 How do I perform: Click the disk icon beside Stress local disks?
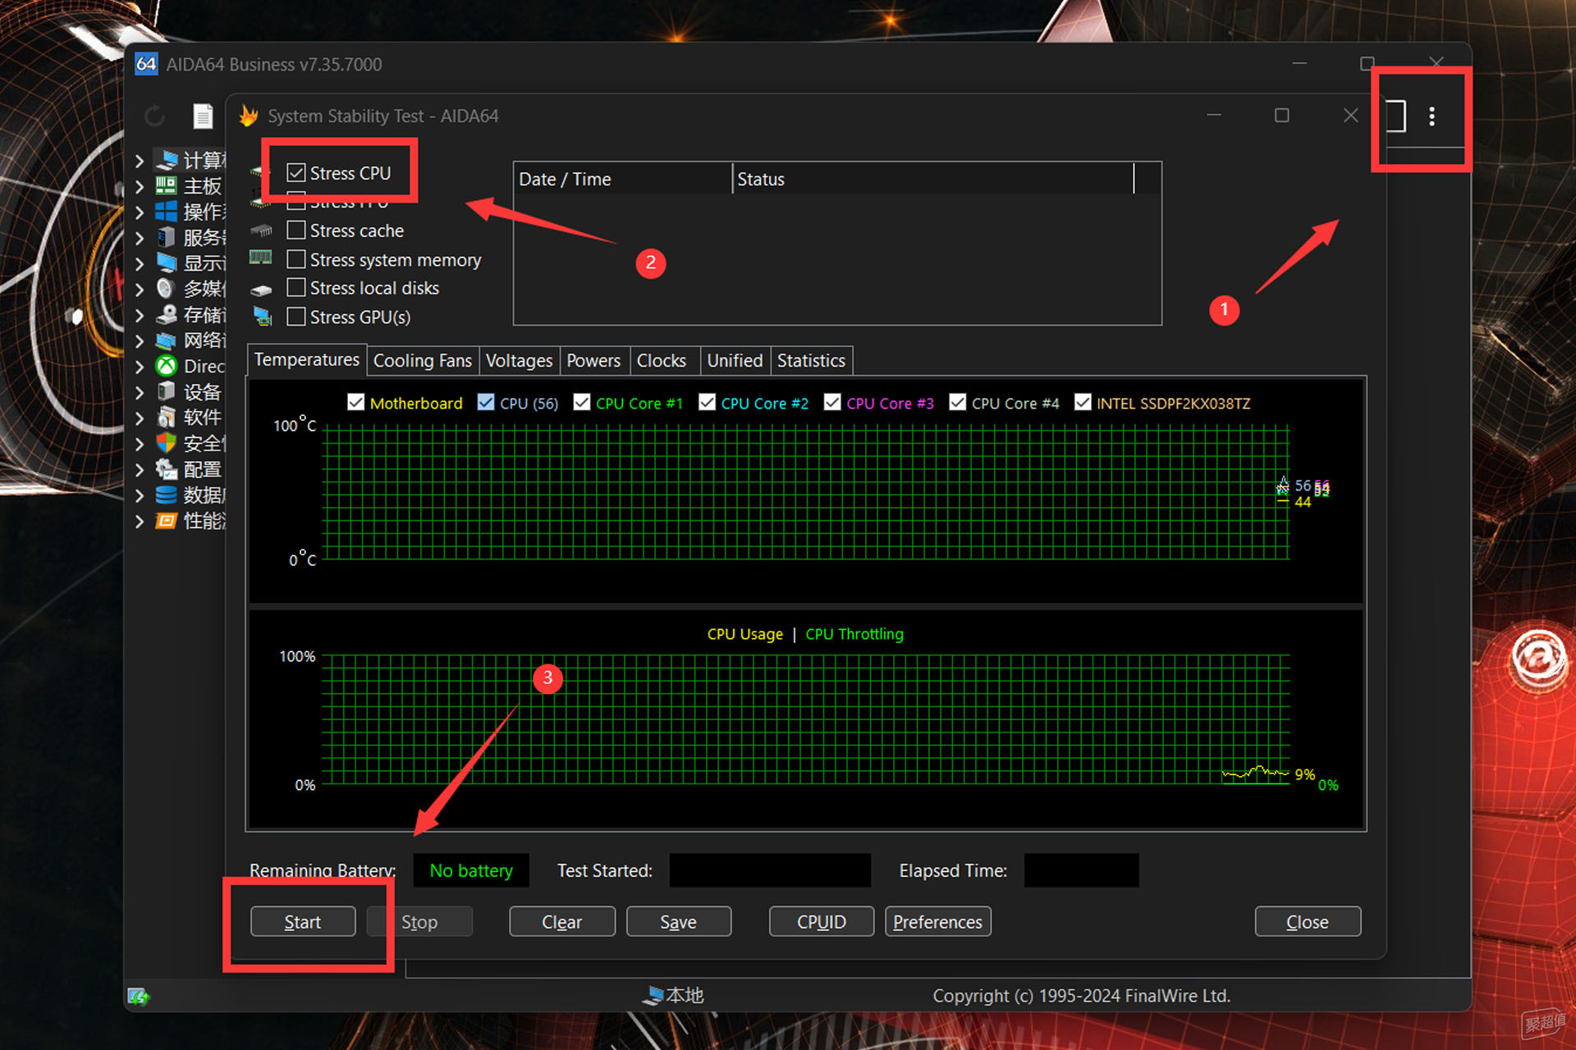pos(261,290)
